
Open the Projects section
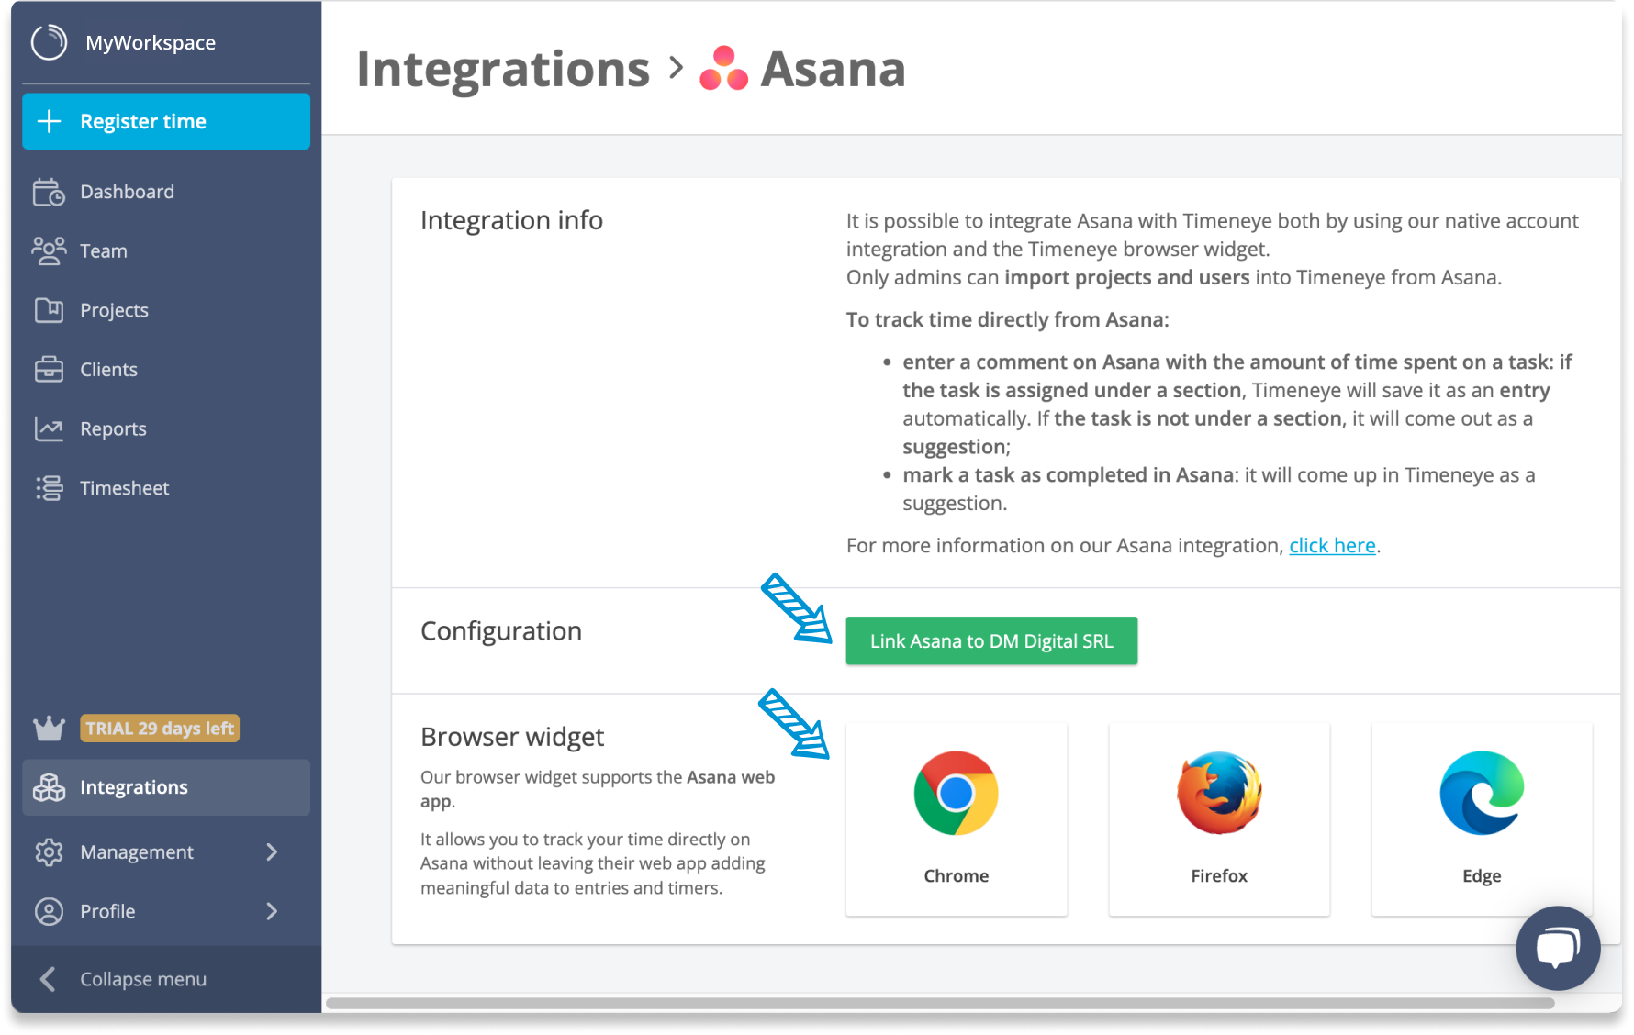click(x=166, y=310)
